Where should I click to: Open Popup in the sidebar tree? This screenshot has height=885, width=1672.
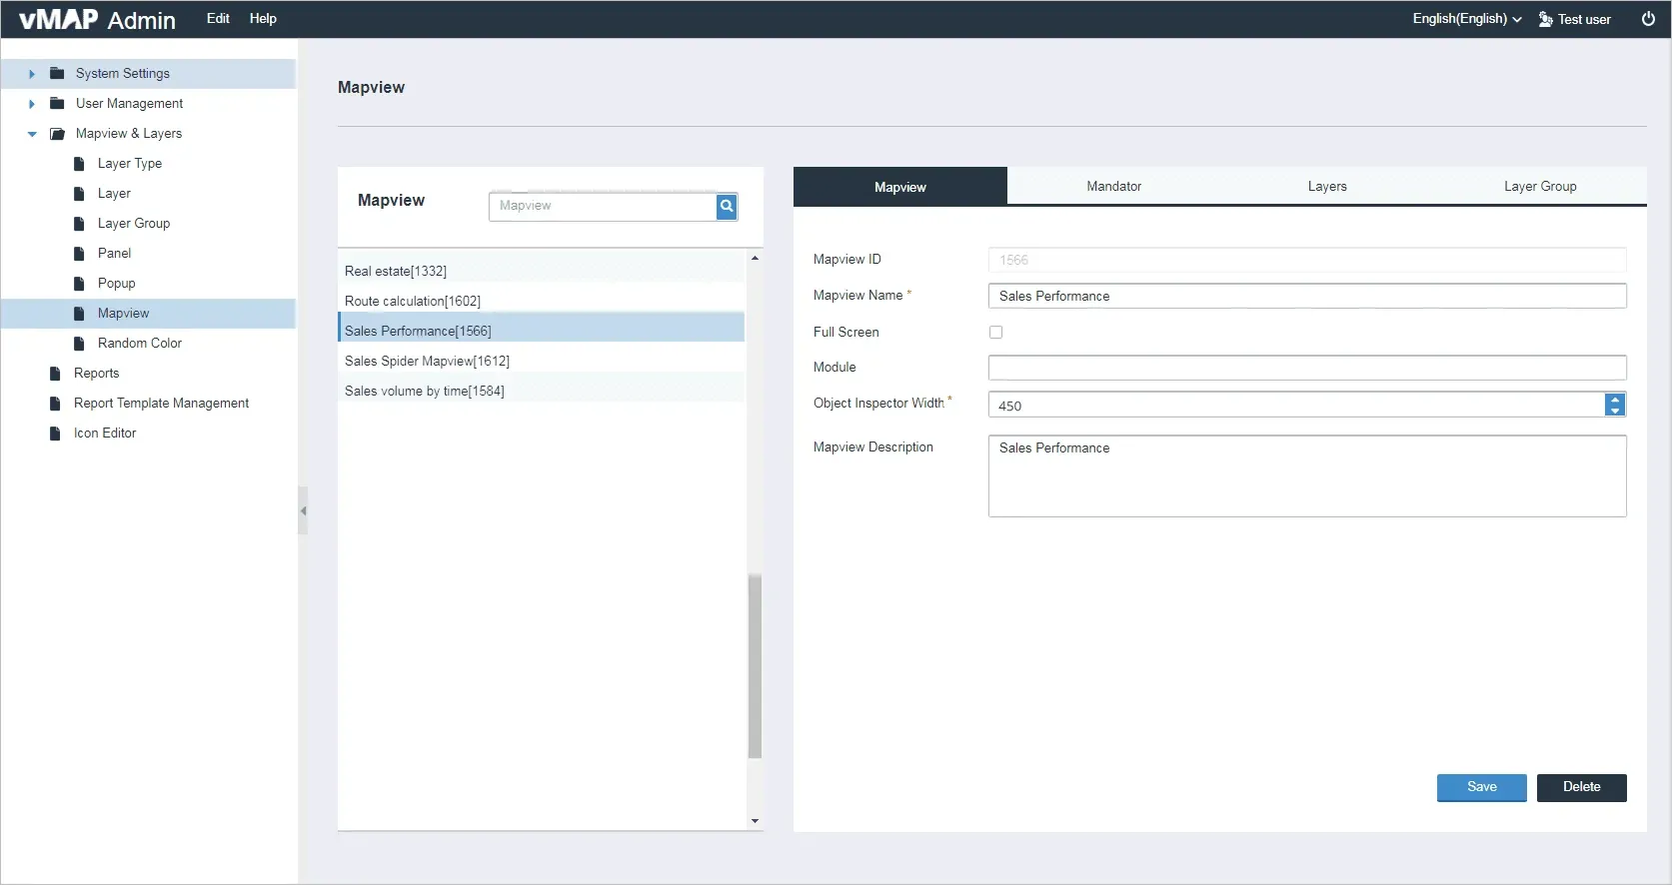(x=116, y=283)
